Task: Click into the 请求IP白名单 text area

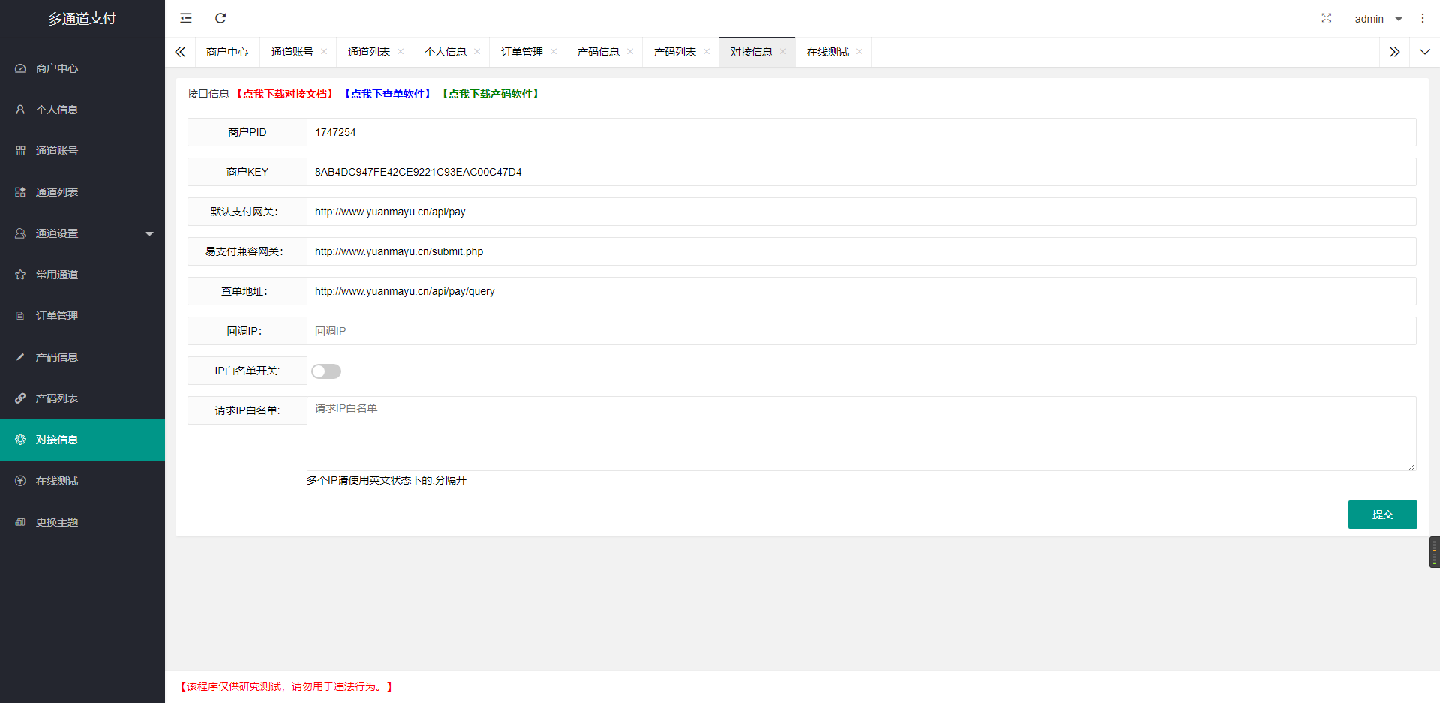Action: coord(861,434)
